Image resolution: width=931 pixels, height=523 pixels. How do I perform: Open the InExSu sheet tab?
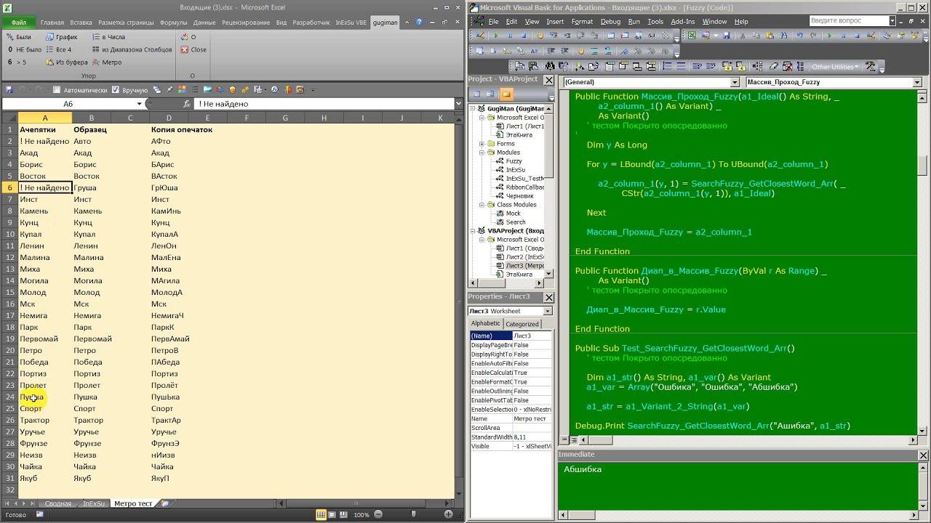click(x=93, y=503)
